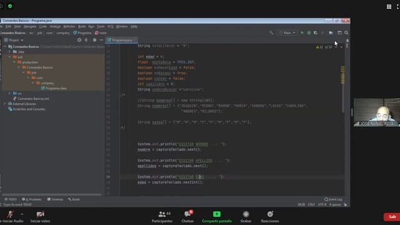The image size is (400, 225).
Task: Open TODO tool window button
Action: coord(11,199)
